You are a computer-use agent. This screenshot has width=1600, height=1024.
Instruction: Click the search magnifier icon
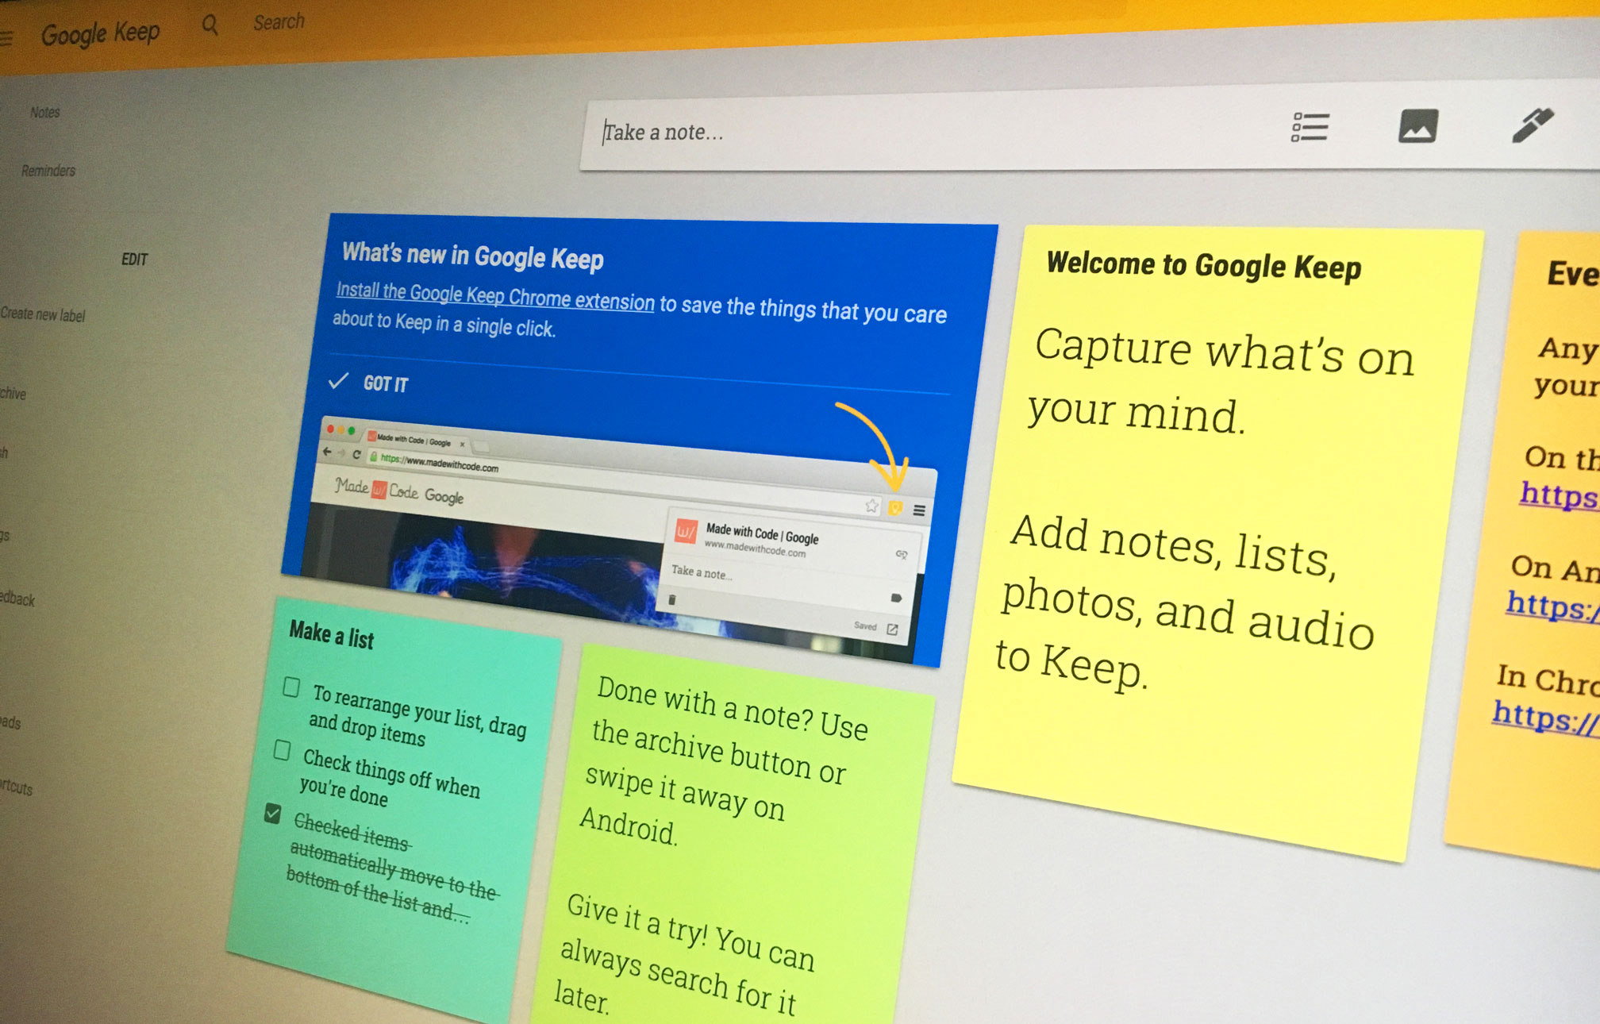210,25
